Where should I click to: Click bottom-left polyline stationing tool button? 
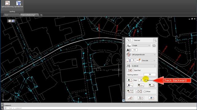(x=131, y=98)
